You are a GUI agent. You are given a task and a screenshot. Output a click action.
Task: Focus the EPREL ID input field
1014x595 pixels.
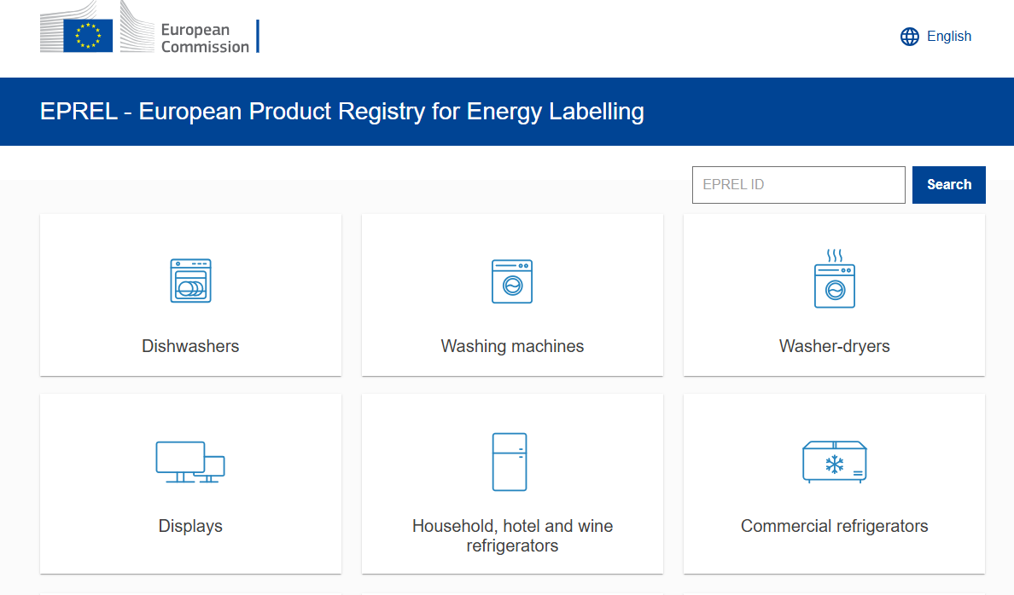[x=798, y=185]
